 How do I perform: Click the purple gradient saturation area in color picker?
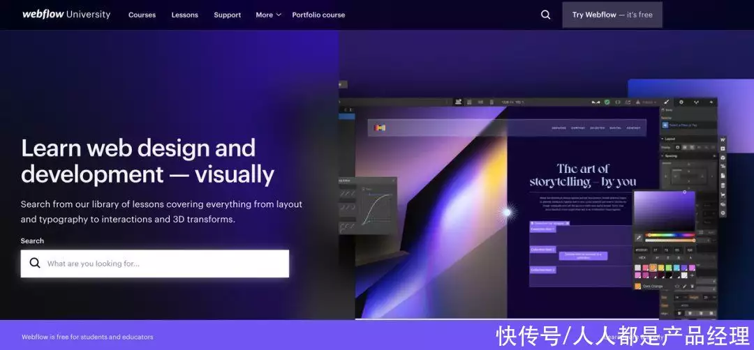click(x=664, y=211)
